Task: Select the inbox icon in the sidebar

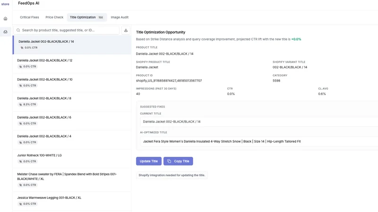Action: [x=5, y=32]
